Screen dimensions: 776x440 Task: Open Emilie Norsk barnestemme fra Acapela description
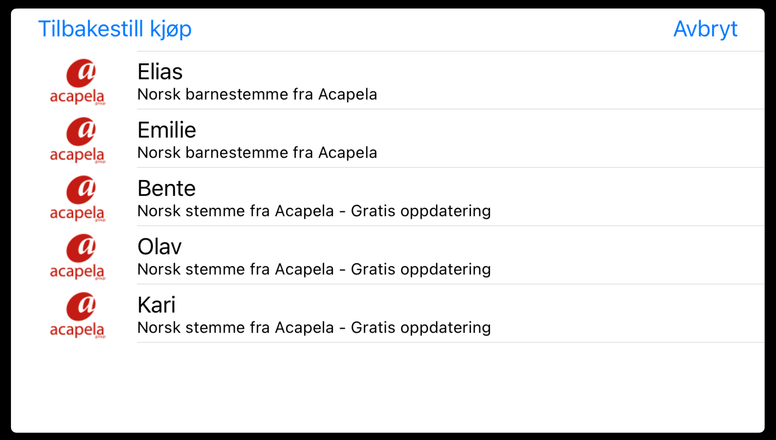tap(257, 153)
